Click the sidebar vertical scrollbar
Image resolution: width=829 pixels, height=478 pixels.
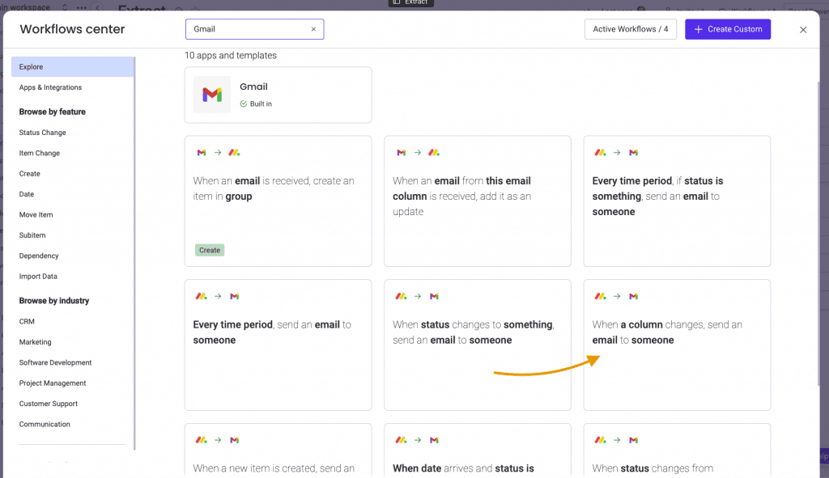pyautogui.click(x=135, y=253)
